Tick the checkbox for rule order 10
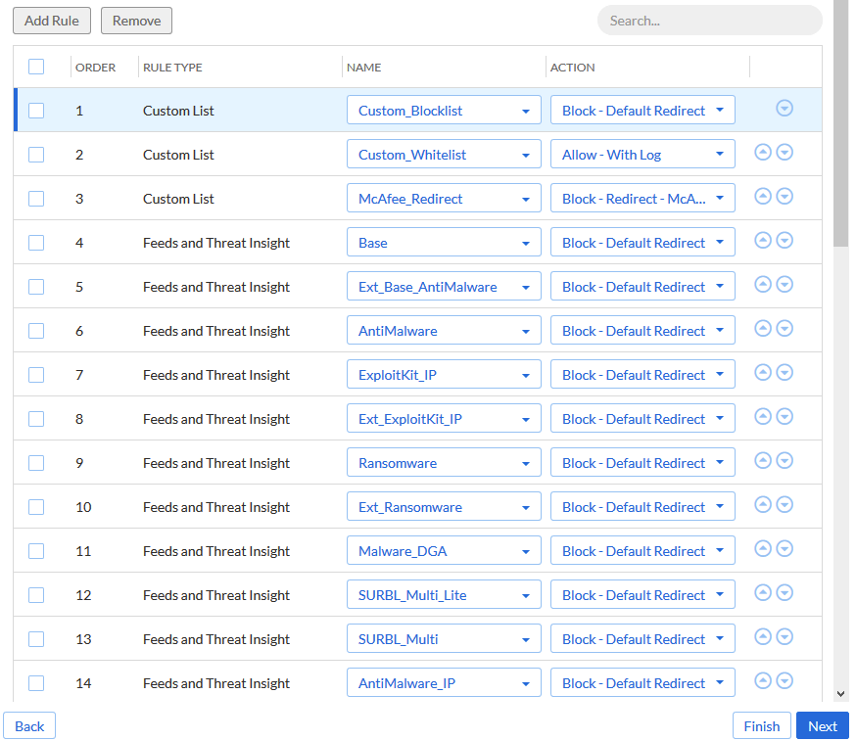The height and width of the screenshot is (741, 856). (36, 507)
